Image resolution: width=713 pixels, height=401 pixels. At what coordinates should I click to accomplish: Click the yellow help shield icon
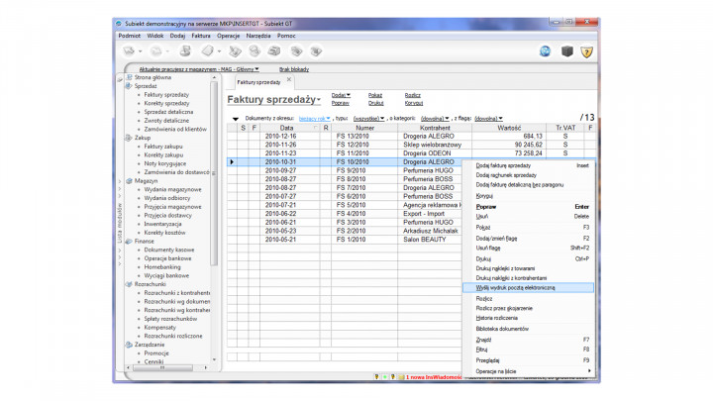click(x=587, y=50)
